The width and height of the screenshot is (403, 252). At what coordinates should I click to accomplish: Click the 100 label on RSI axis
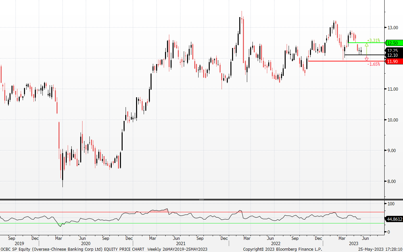pyautogui.click(x=391, y=204)
